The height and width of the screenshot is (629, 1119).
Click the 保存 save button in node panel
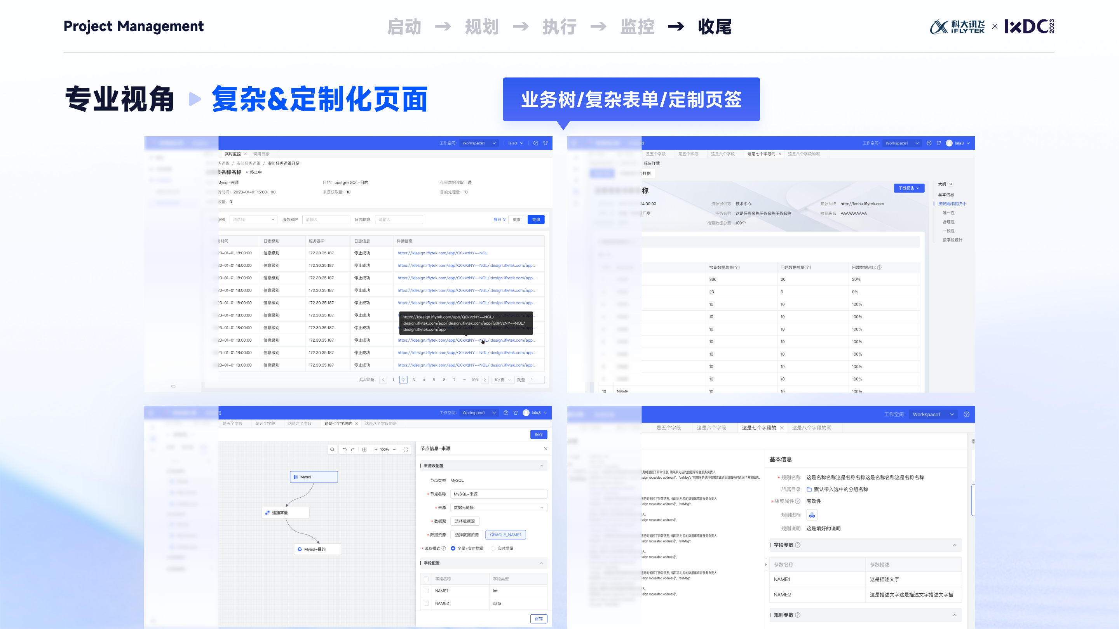(539, 619)
